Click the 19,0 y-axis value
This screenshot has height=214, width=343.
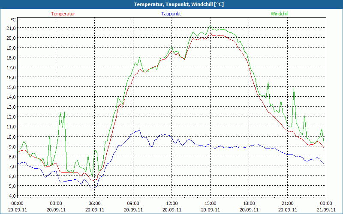(12, 48)
